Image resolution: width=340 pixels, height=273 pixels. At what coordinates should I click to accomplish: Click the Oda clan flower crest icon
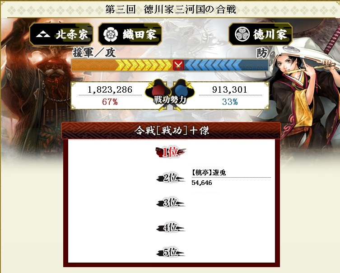tap(111, 34)
